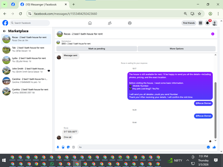
Task: Click site information icon in address bar
Action: 30,14
